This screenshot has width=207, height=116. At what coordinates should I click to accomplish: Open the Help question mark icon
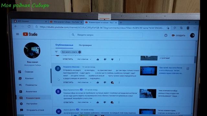point(166,35)
